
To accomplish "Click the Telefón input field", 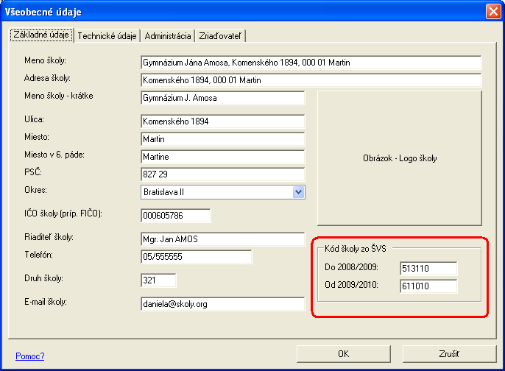I will click(197, 257).
